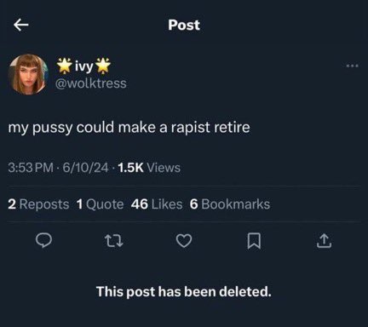Like the post with the heart icon
The image size is (368, 327).
(x=184, y=241)
